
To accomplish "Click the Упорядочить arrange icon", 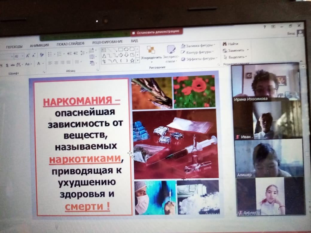I will coord(151,50).
